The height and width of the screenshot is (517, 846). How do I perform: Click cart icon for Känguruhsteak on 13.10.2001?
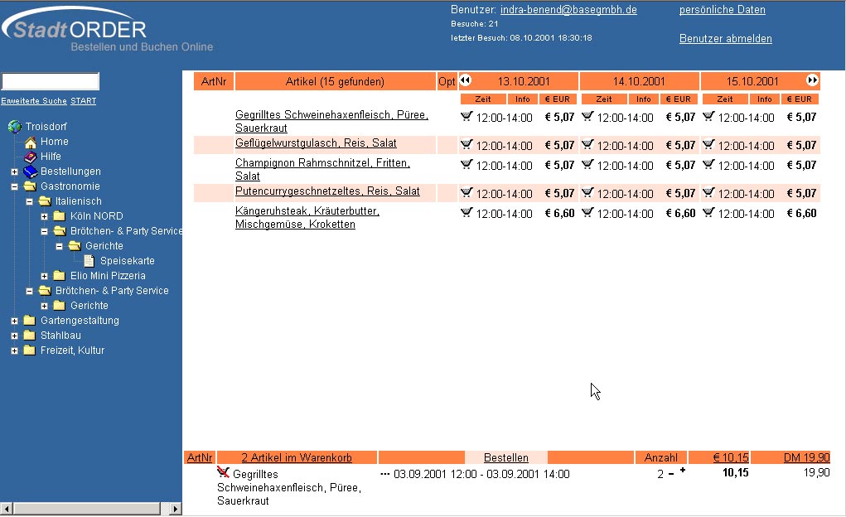(466, 212)
